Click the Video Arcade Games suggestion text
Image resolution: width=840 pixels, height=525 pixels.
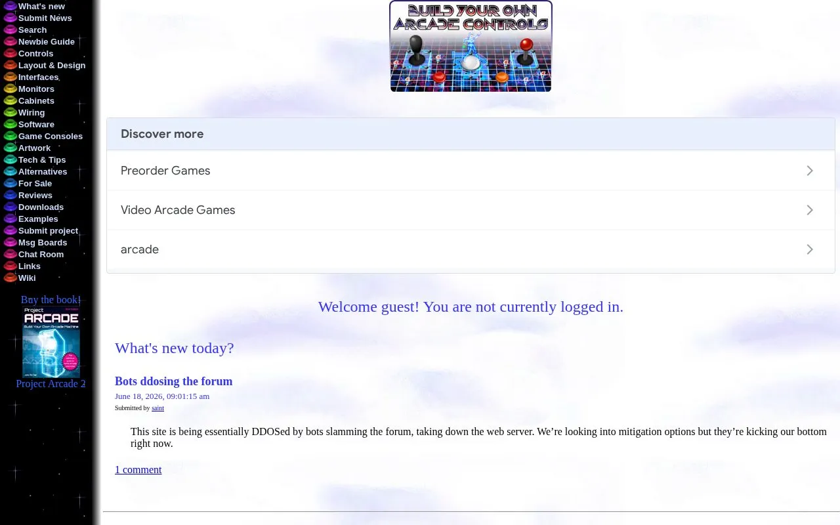tap(178, 210)
